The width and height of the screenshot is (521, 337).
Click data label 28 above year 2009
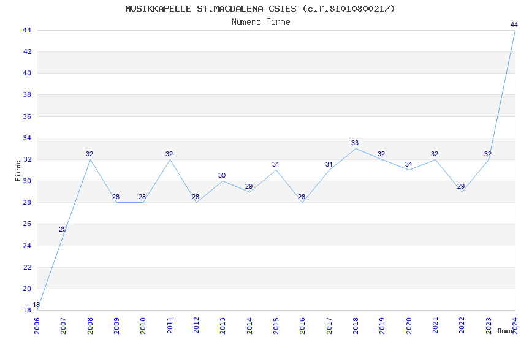pyautogui.click(x=116, y=197)
